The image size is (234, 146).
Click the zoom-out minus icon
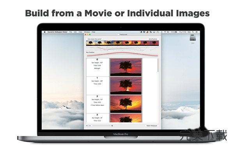(87, 126)
